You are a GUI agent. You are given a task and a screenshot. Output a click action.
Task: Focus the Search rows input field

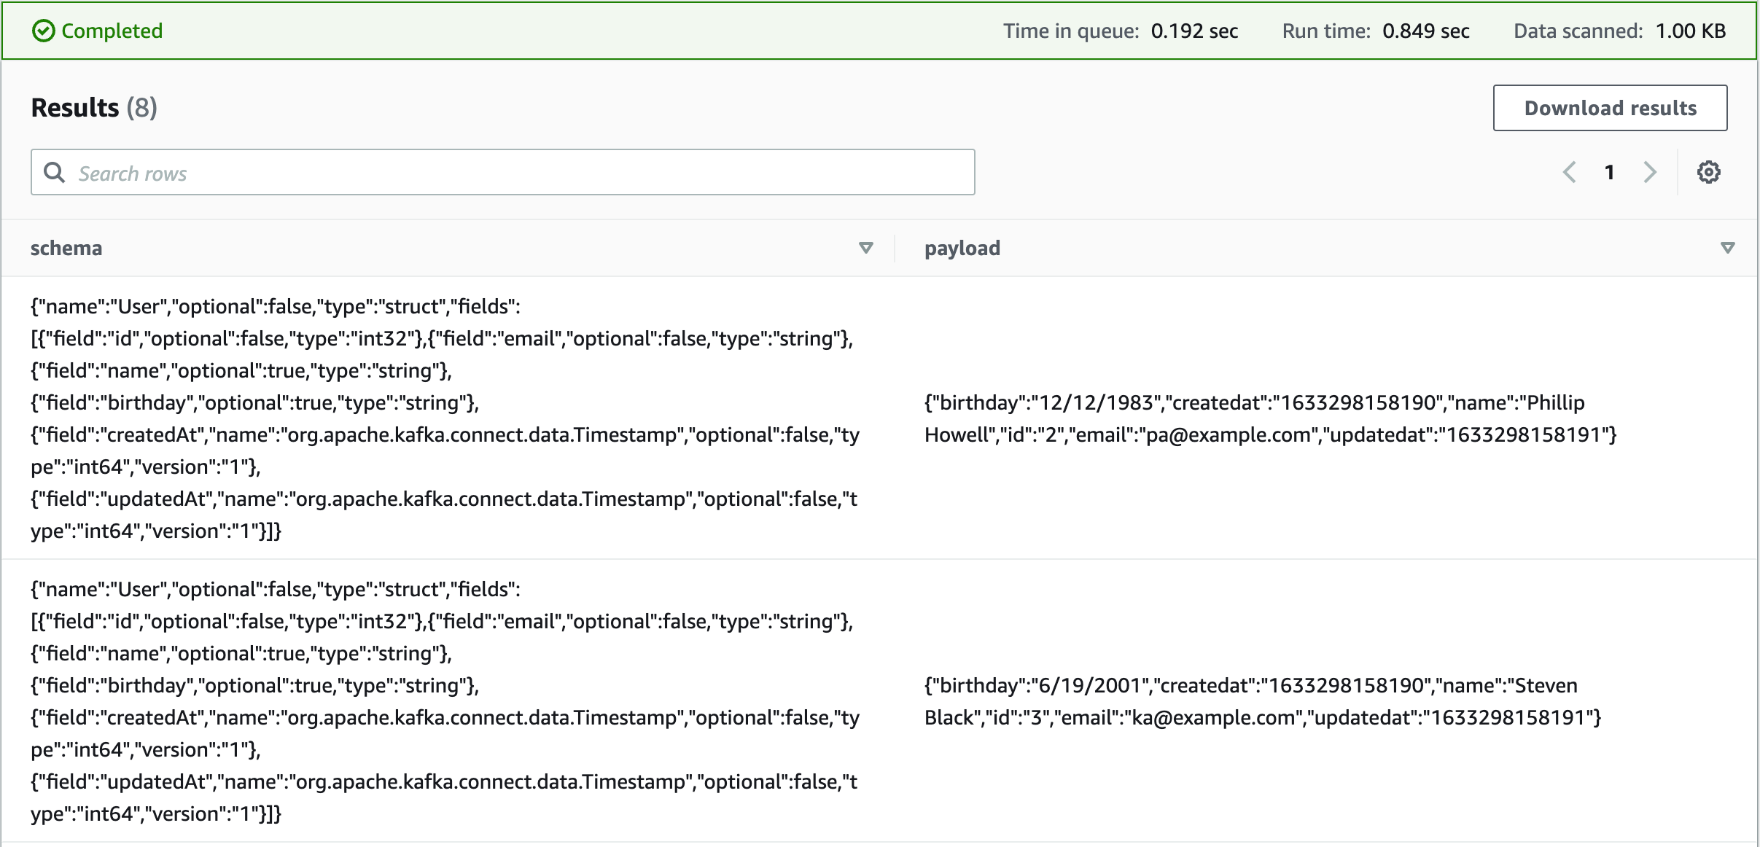(510, 173)
